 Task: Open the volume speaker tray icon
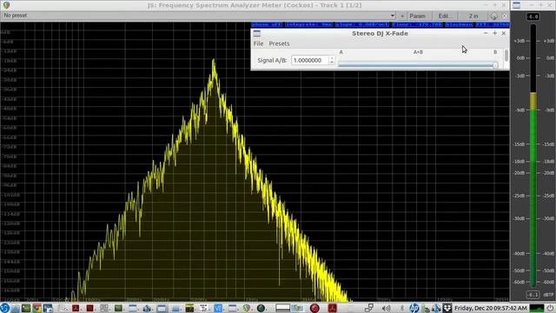point(386,308)
